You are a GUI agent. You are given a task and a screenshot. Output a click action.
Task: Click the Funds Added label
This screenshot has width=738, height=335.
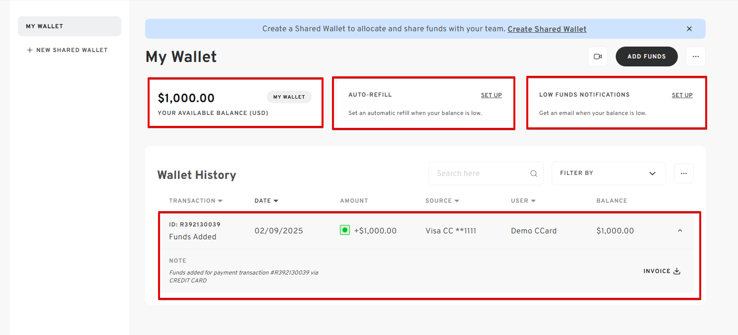pos(193,237)
